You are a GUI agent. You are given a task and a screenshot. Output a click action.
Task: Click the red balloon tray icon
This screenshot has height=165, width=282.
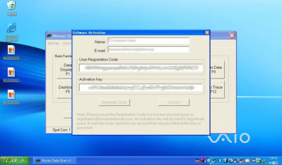pyautogui.click(x=203, y=161)
